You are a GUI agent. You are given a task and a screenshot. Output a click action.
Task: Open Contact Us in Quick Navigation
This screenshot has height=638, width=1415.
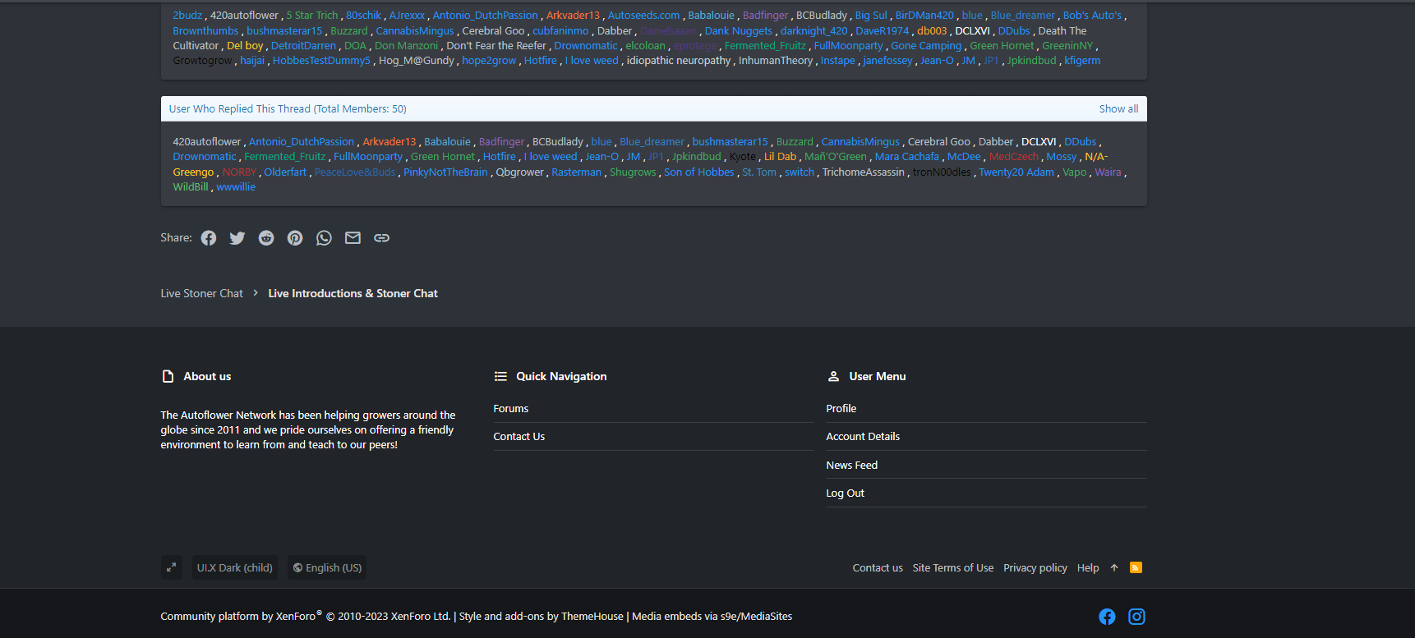pos(519,436)
